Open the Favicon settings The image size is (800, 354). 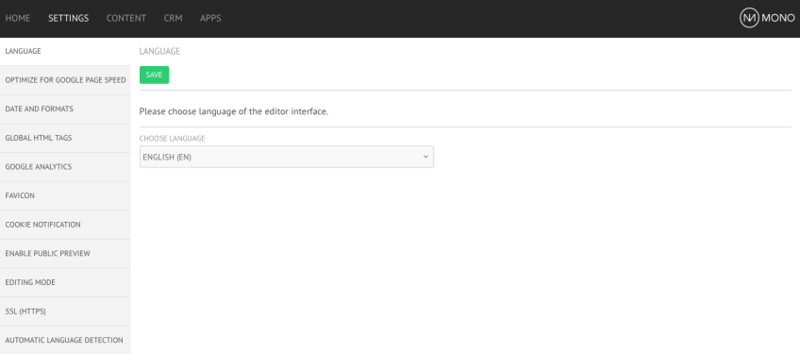pos(65,195)
